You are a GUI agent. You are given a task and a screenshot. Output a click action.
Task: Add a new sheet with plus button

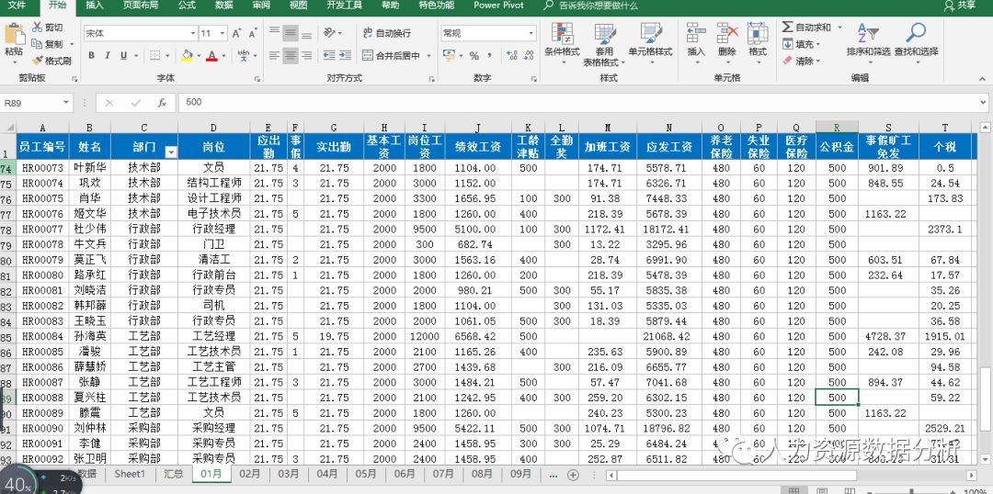pos(573,475)
